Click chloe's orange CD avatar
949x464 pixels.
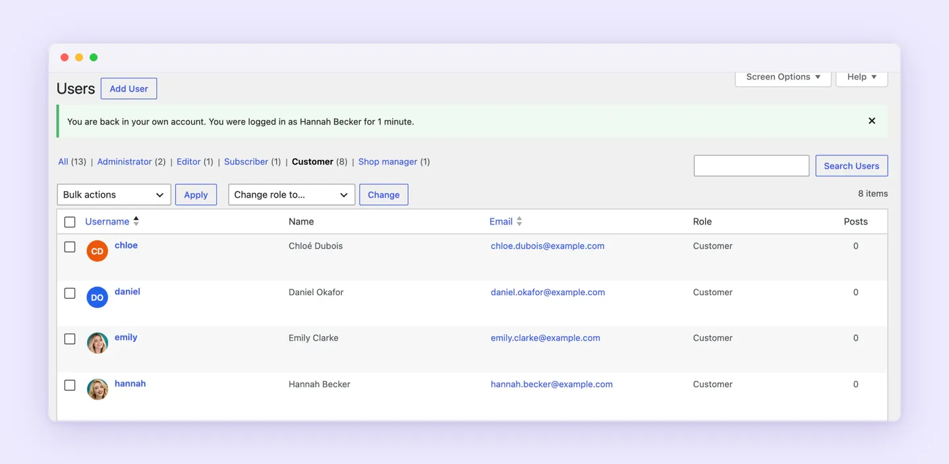click(x=98, y=251)
